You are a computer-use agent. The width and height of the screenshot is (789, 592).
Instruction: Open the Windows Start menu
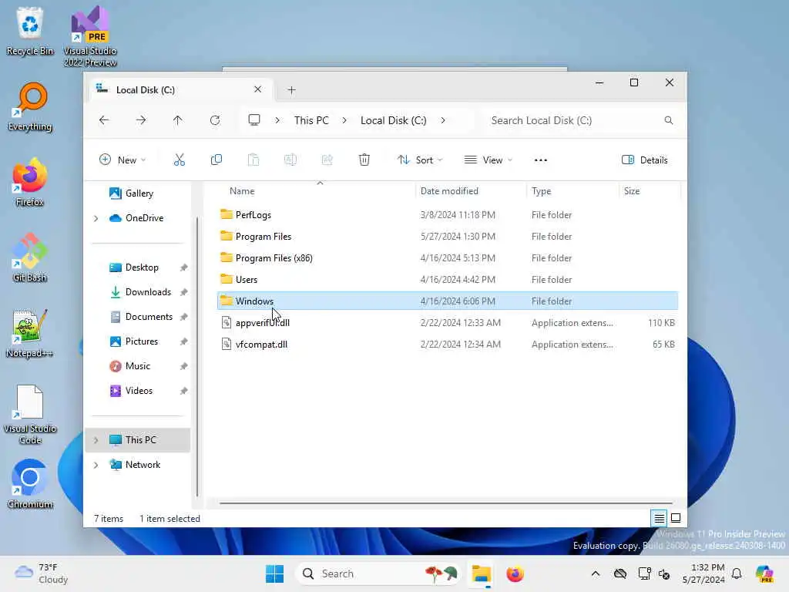274,573
